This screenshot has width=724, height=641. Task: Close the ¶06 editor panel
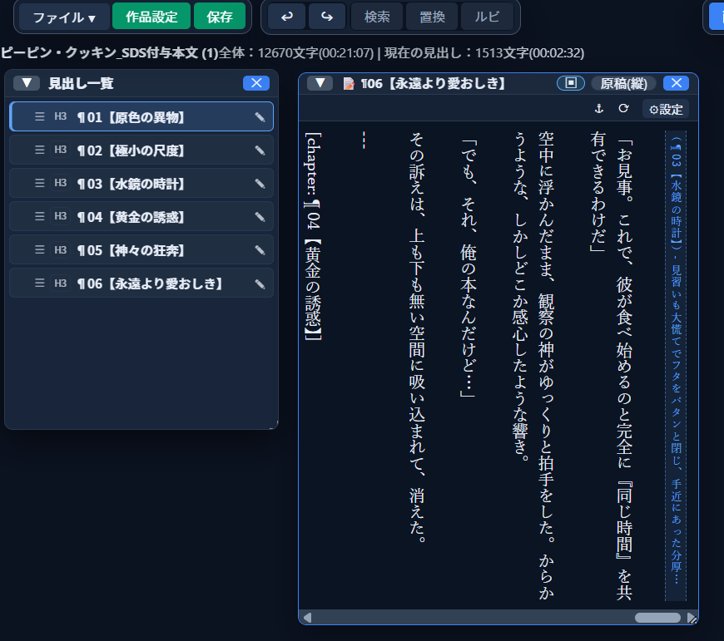tap(676, 83)
